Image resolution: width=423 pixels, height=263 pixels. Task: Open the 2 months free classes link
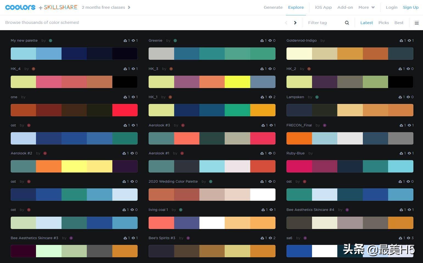coord(103,7)
